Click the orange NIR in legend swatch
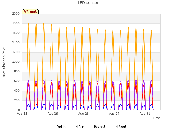This screenshot has width=177, height=132. (x=72, y=127)
